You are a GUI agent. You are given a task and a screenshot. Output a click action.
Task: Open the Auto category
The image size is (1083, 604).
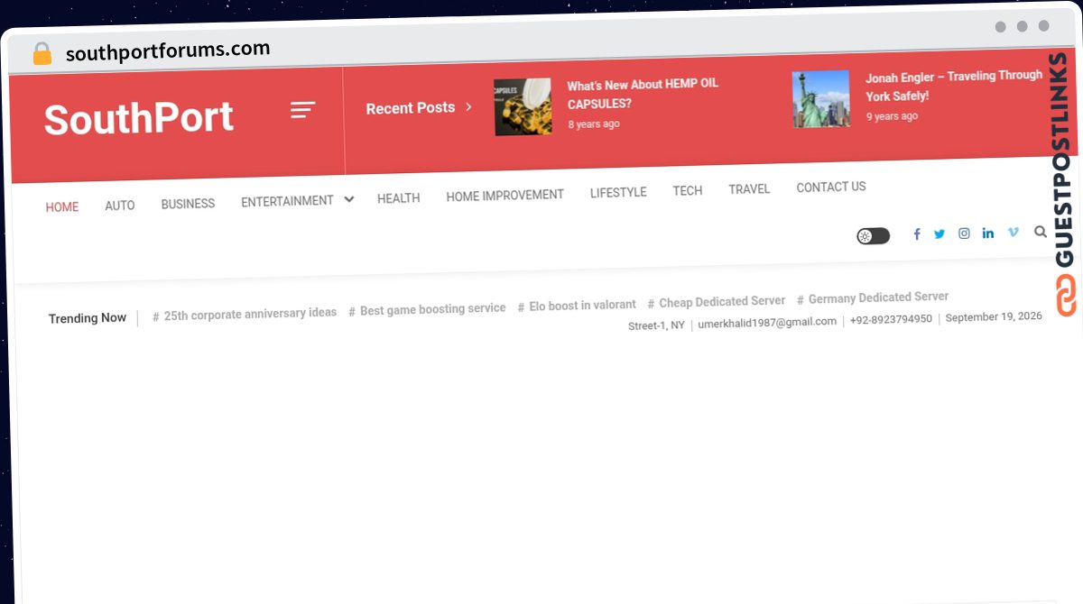[x=119, y=206]
